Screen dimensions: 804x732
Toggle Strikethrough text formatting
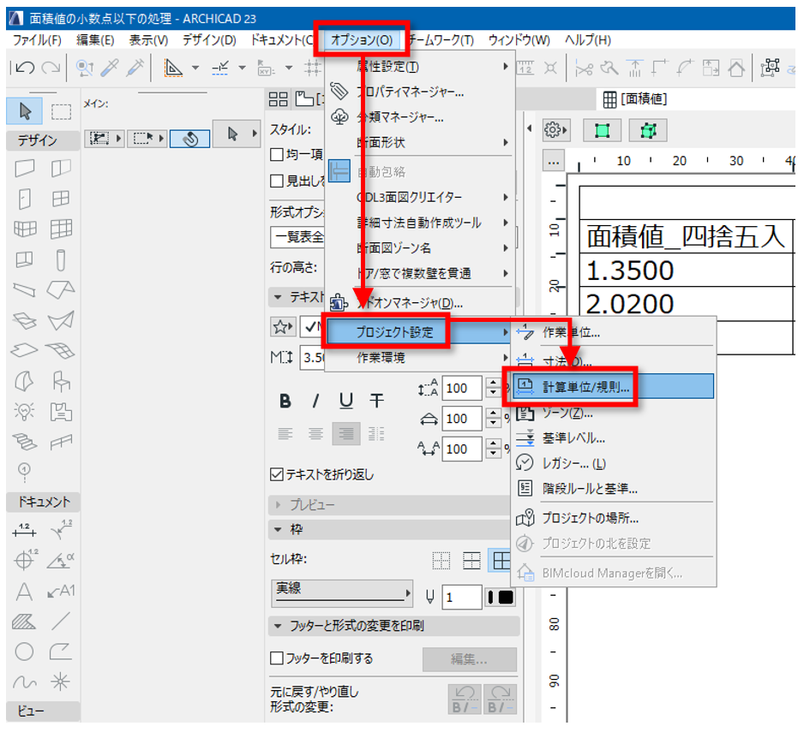click(x=377, y=401)
